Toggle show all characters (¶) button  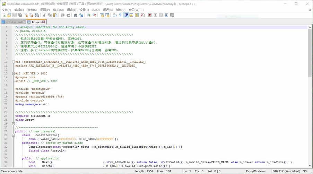tap(120, 15)
